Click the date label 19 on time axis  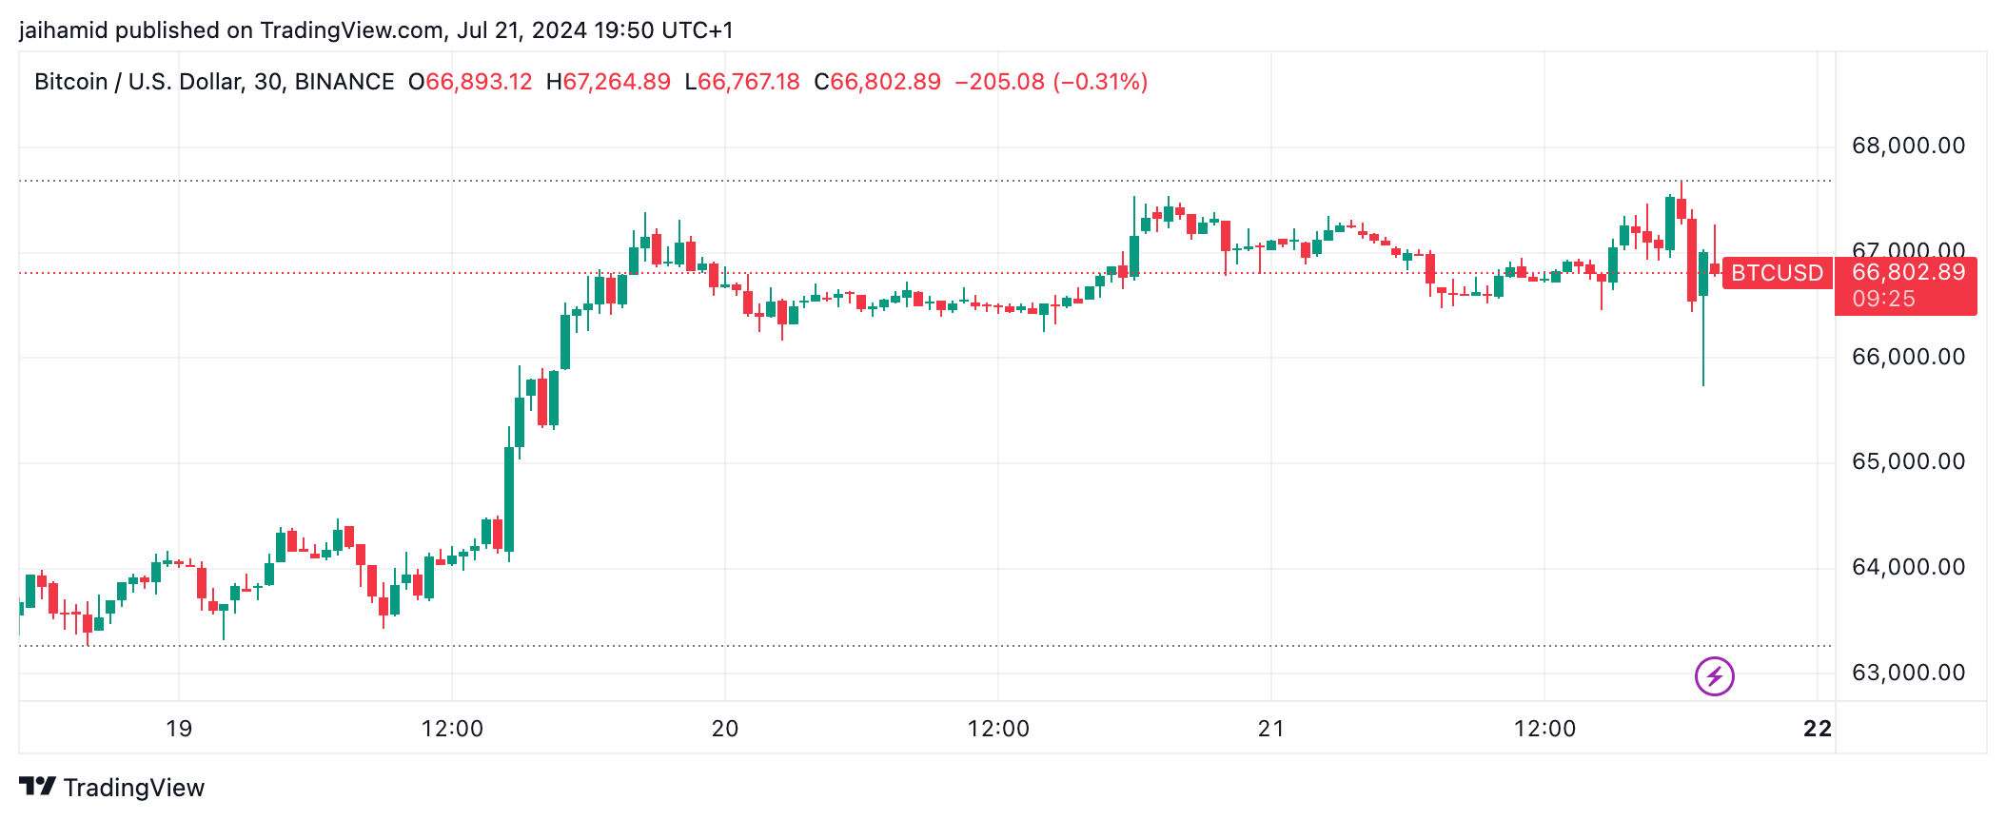coord(179,729)
